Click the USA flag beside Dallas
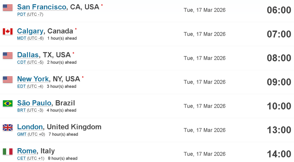Viewport: 294px width, 162px height. click(8, 55)
